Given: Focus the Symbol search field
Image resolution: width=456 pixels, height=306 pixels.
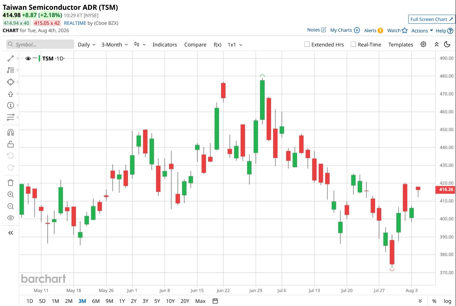Looking at the screenshot, I should click(40, 44).
